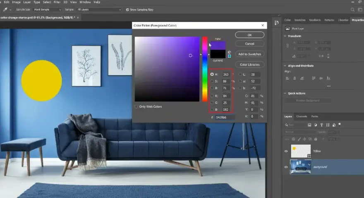The height and width of the screenshot is (198, 364).
Task: Filter layers by type layer T icon
Action: pos(321,125)
